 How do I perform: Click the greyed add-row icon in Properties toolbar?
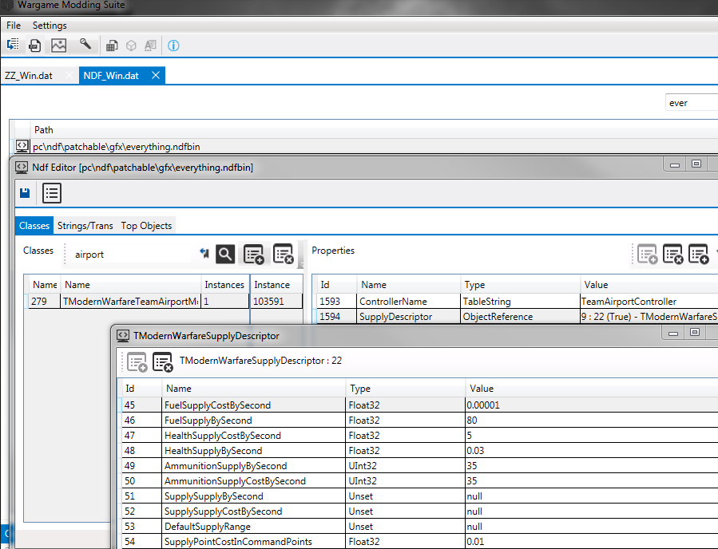tap(648, 254)
